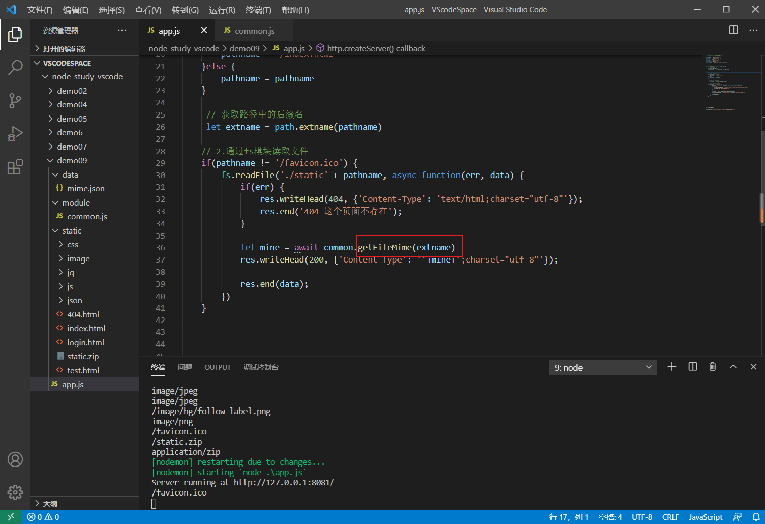The image size is (765, 524).
Task: Switch to the 问题 panel tab
Action: tap(185, 367)
